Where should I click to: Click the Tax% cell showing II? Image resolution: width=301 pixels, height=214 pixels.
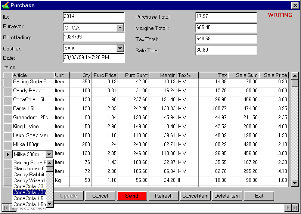point(187,181)
